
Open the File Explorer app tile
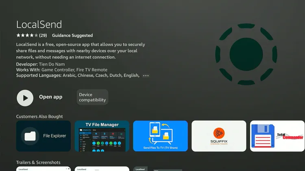[44, 136]
